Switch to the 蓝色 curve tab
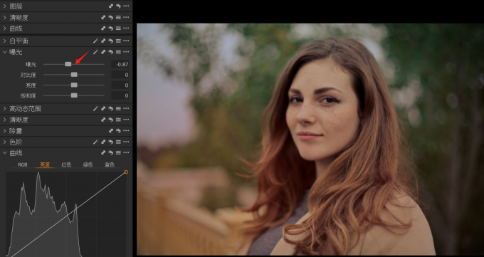 [x=110, y=164]
